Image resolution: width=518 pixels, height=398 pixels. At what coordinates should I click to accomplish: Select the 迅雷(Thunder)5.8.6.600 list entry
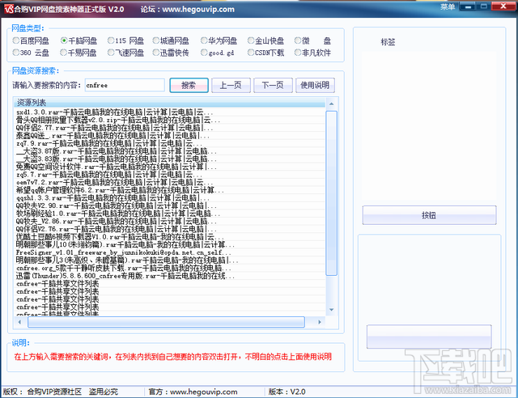169,276
